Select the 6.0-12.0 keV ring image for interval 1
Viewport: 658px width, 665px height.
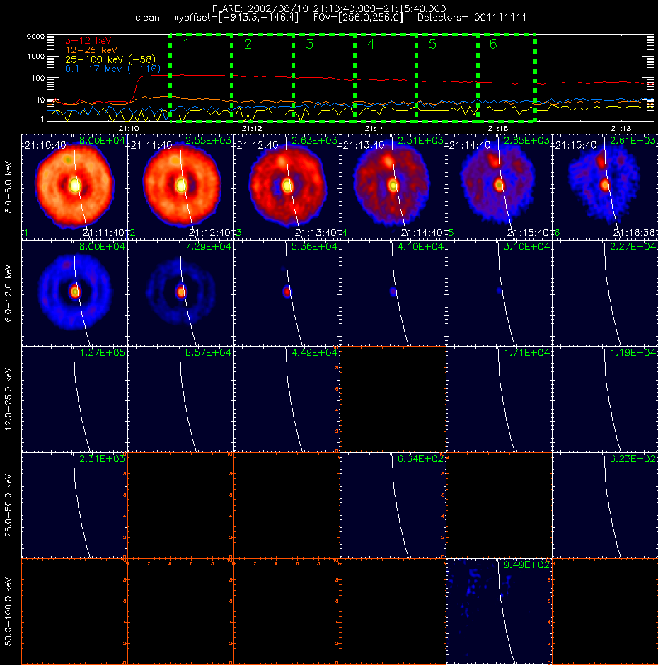point(75,293)
